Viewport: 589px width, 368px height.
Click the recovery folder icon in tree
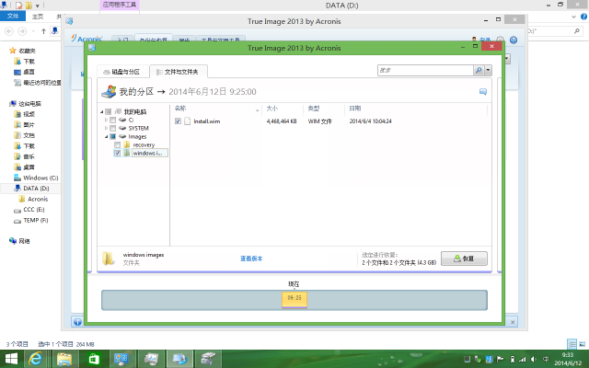click(x=127, y=144)
